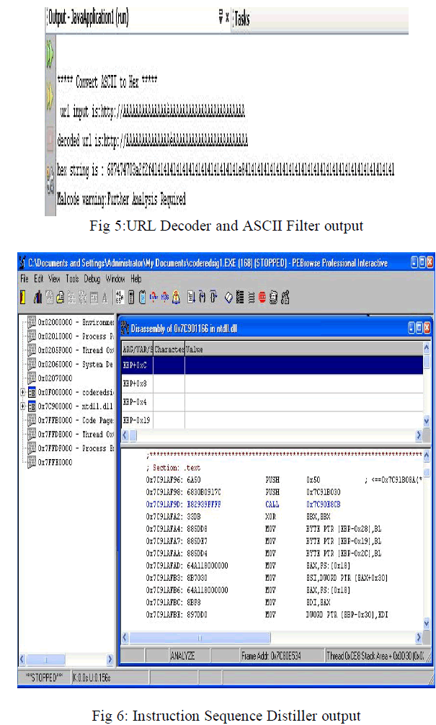Click the blue 0x7C90E8CB call target address
Screen dimensions: 436x725
coord(326,505)
